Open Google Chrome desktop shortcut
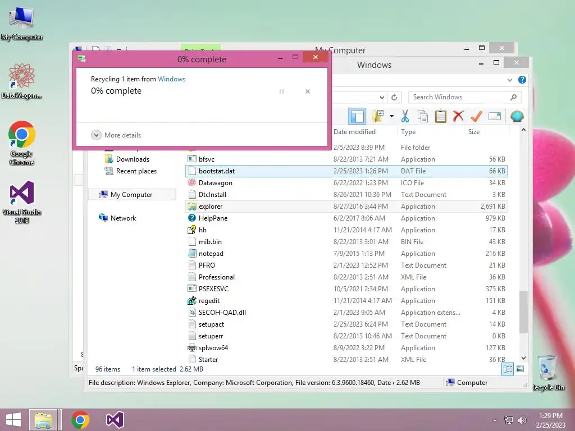 point(22,143)
